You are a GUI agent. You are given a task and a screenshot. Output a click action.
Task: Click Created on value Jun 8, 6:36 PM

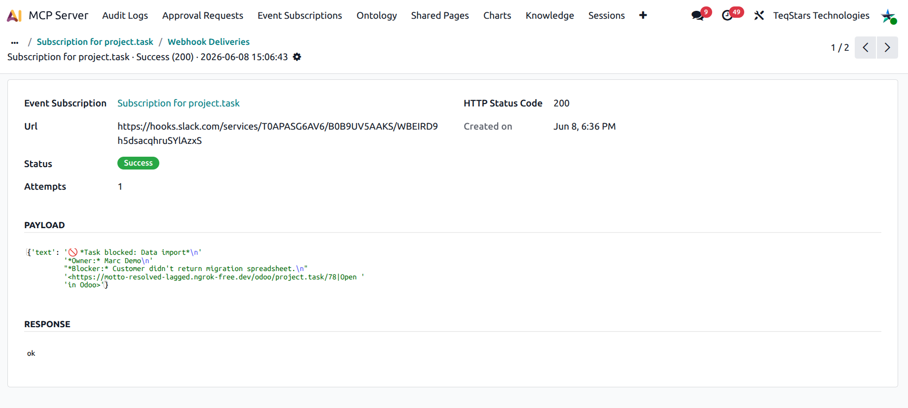pos(584,126)
